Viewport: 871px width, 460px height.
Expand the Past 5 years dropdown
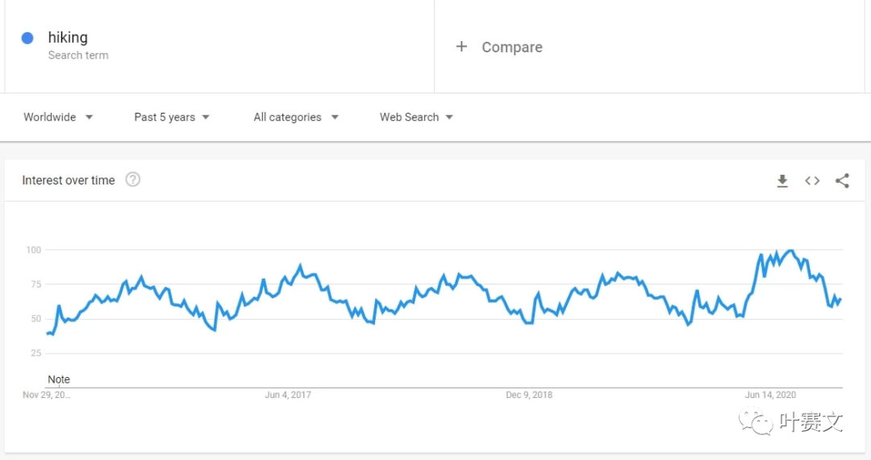(172, 117)
